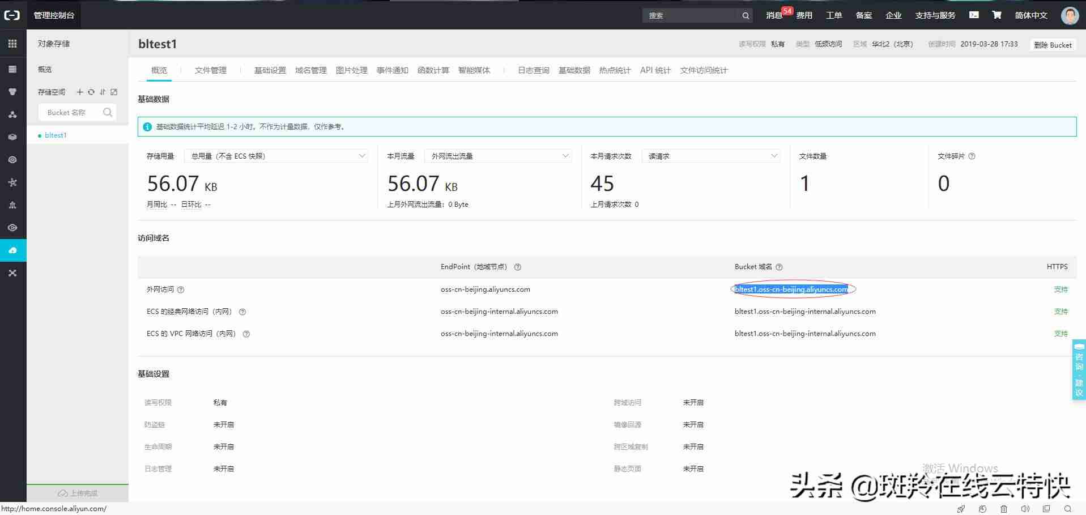This screenshot has height=515, width=1086.
Task: Create a new bucket with plus icon
Action: (80, 92)
